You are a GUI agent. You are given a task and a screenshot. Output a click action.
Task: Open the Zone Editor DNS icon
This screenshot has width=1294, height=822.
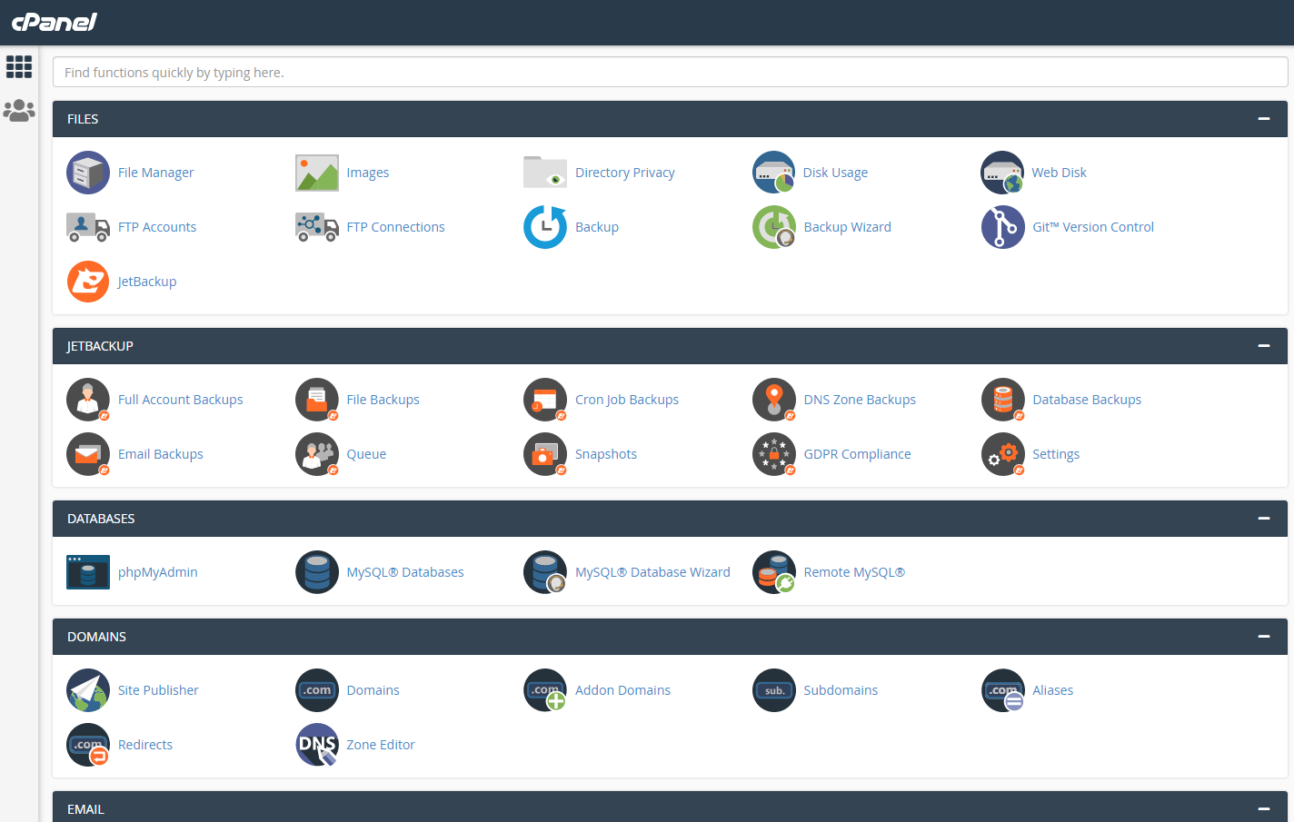(x=317, y=745)
